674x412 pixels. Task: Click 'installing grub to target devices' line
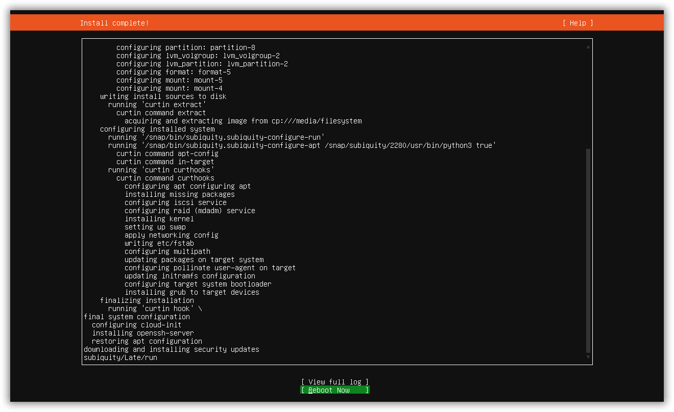pos(192,292)
